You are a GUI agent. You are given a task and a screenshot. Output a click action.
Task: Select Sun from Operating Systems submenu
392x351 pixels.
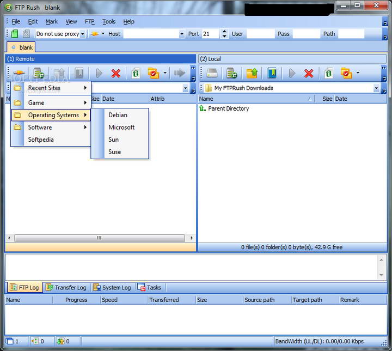point(120,140)
